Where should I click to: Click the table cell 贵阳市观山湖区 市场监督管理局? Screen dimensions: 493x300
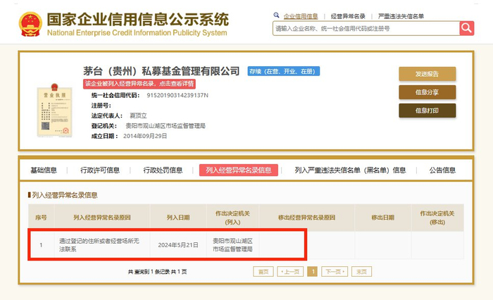232,245
